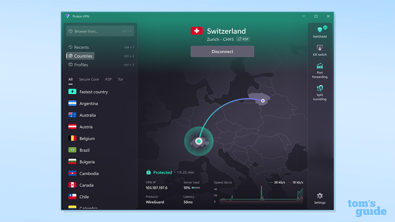Switch to the Secure Core tab
395x222 pixels.
tap(89, 79)
